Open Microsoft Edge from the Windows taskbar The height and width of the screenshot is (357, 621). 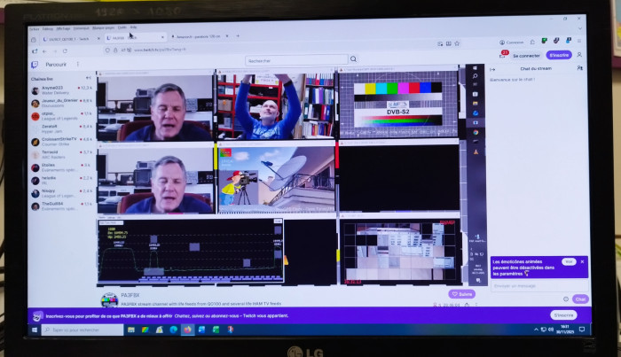[174, 330]
